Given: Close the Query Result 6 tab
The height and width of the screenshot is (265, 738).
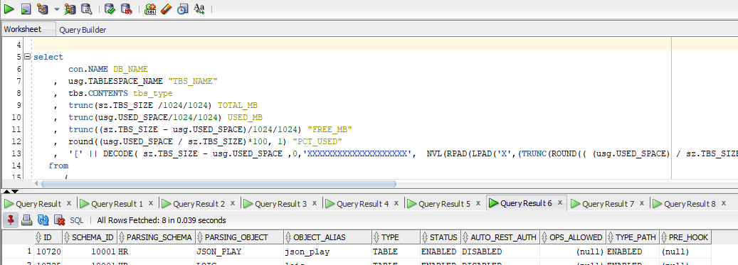Looking at the screenshot, I should pyautogui.click(x=560, y=203).
